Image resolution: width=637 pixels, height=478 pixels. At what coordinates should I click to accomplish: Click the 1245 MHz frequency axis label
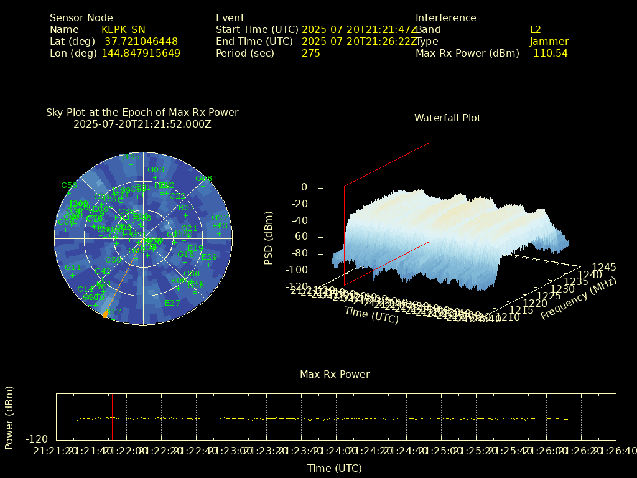(x=604, y=267)
